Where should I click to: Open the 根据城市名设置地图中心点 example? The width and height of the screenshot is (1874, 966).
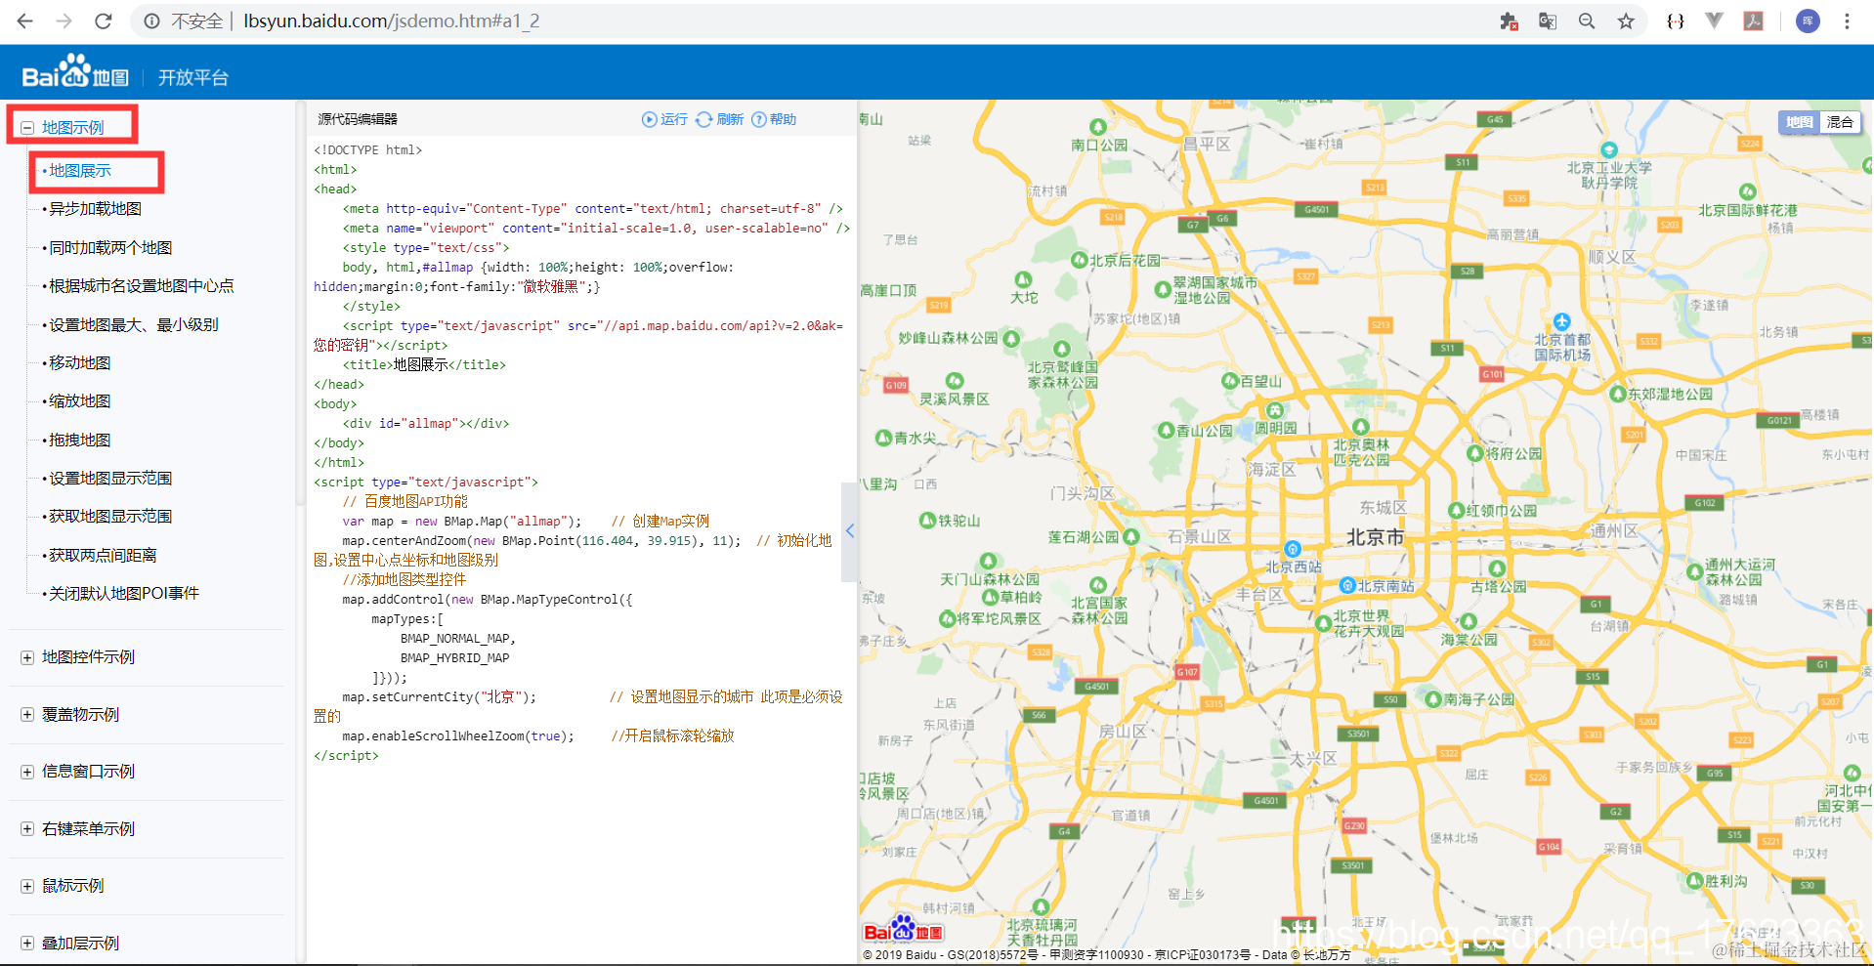[142, 286]
